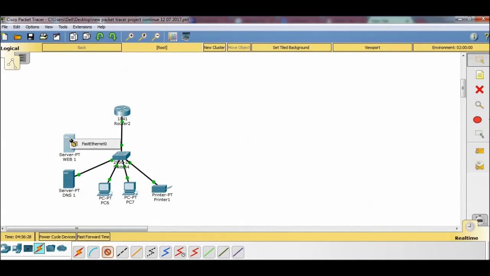
Task: Click the New Cluster button
Action: click(214, 48)
